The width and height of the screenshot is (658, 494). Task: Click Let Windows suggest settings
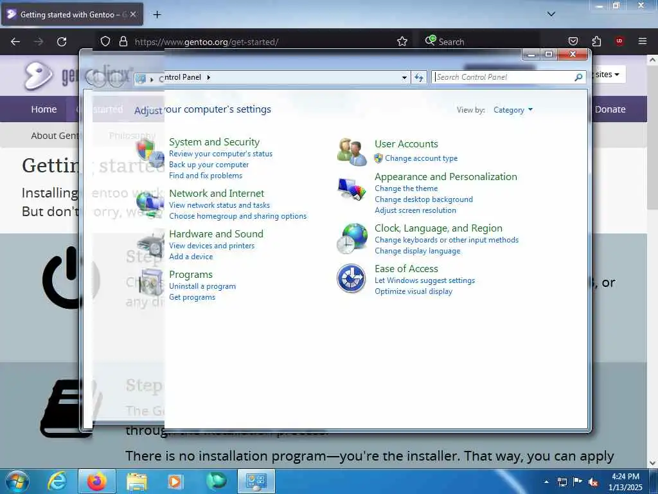click(425, 280)
